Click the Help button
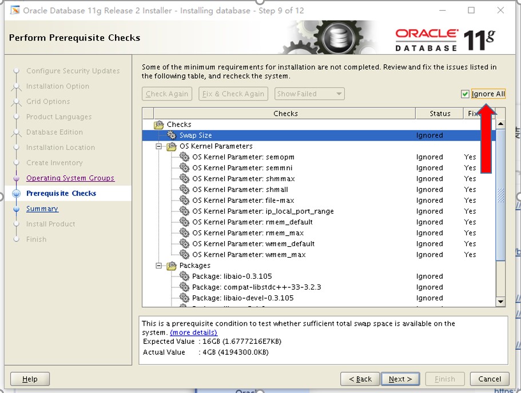 click(30, 379)
